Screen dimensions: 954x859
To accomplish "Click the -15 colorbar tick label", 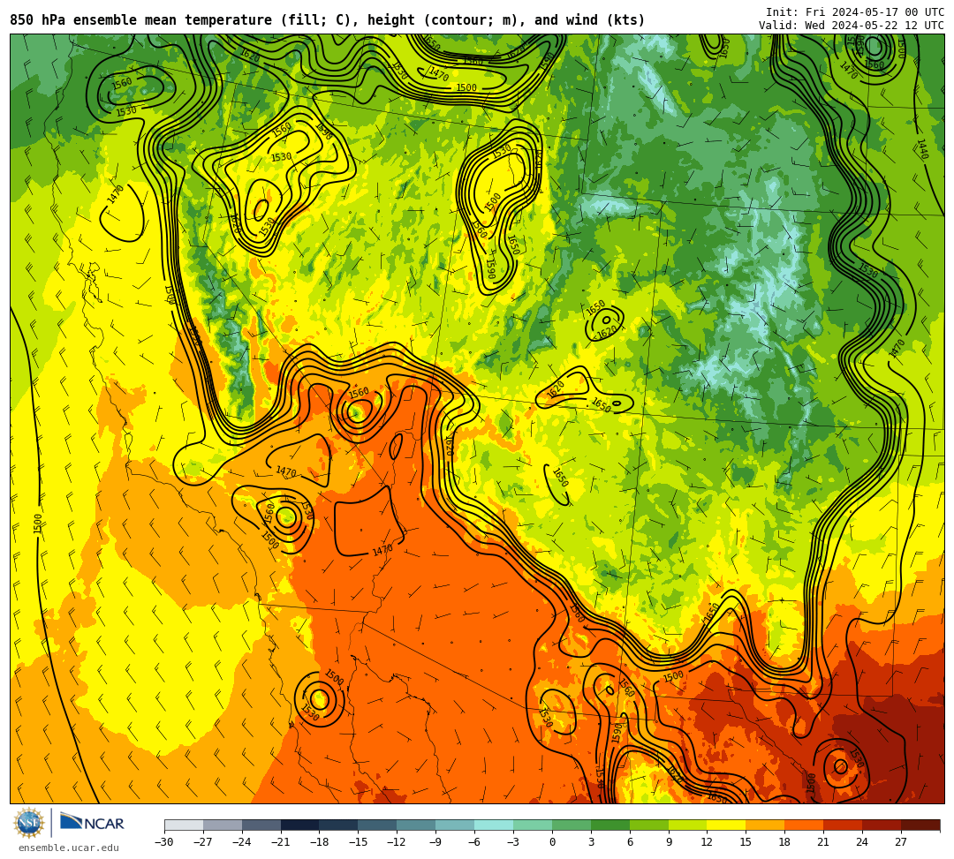I will [359, 842].
